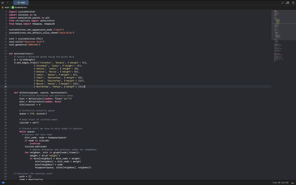Screen dimensions: 296x185
Task: Click root.geometry("500x350") line
Action: point(25,45)
